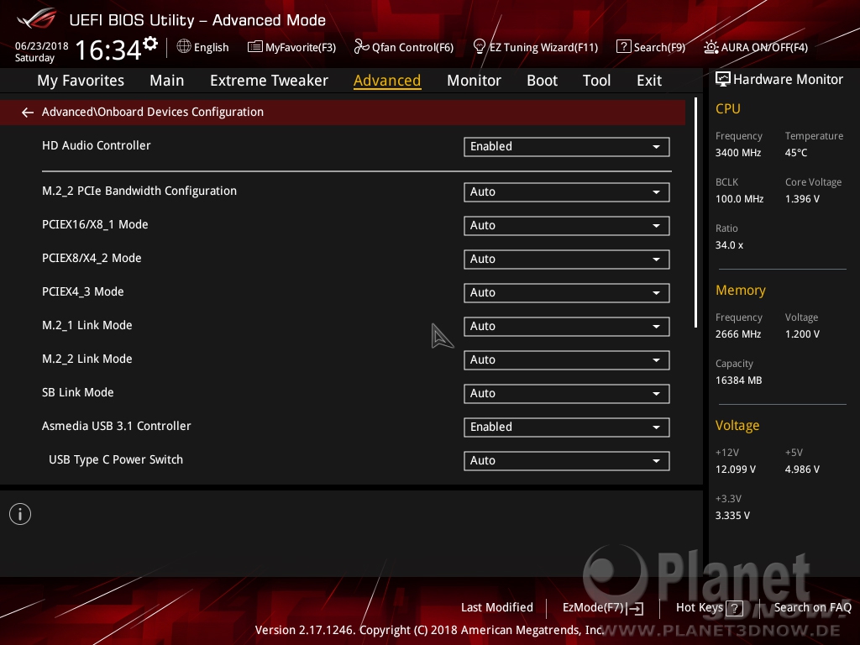Select the Asmedia USB 3.1 Controller label
Image resolution: width=860 pixels, height=645 pixels.
[x=116, y=426]
